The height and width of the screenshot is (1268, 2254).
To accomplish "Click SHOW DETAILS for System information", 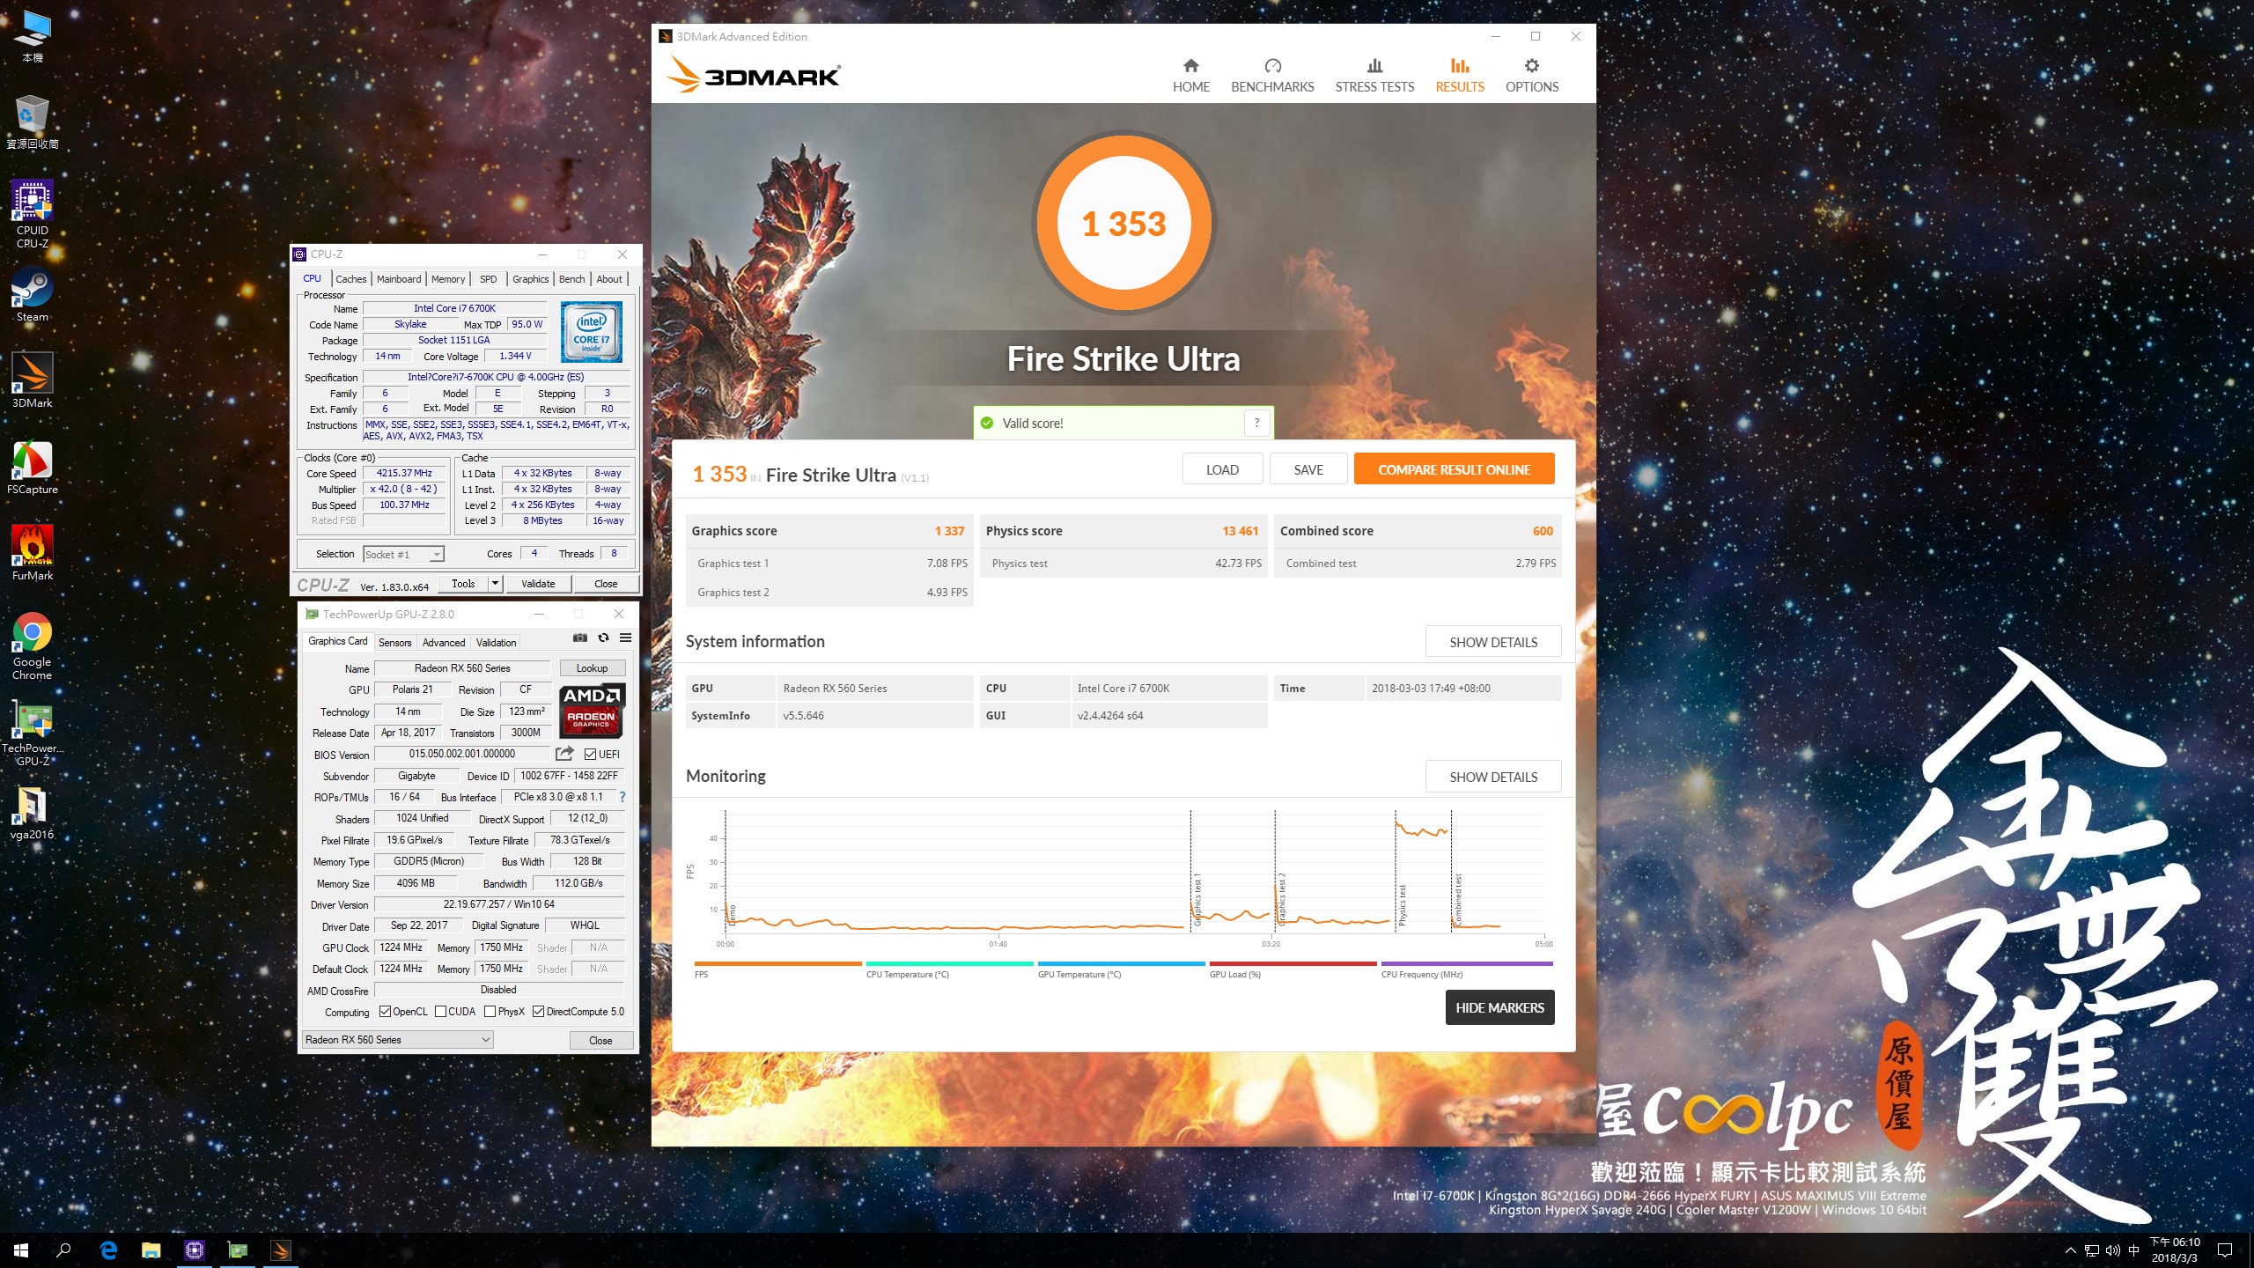I will (x=1493, y=642).
